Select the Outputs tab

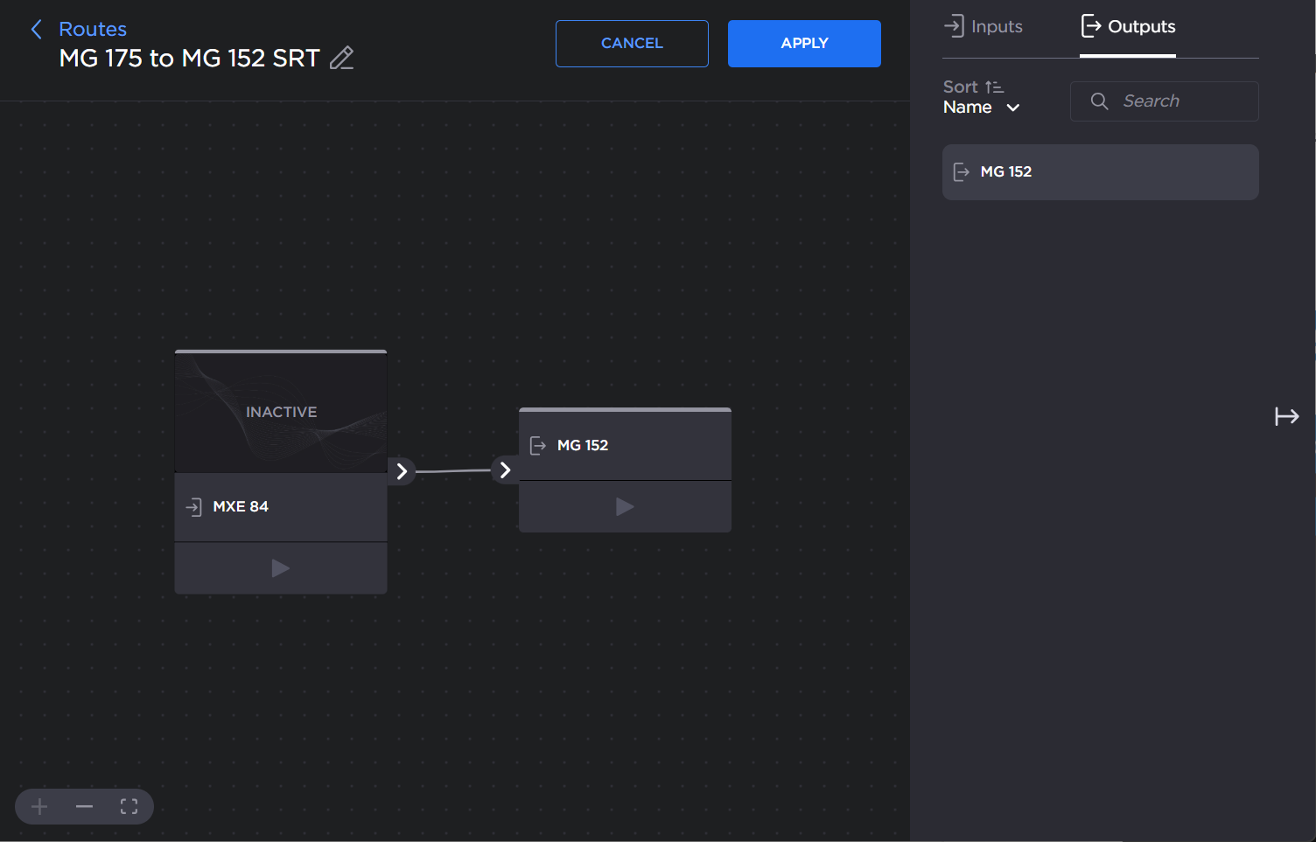coord(1128,27)
